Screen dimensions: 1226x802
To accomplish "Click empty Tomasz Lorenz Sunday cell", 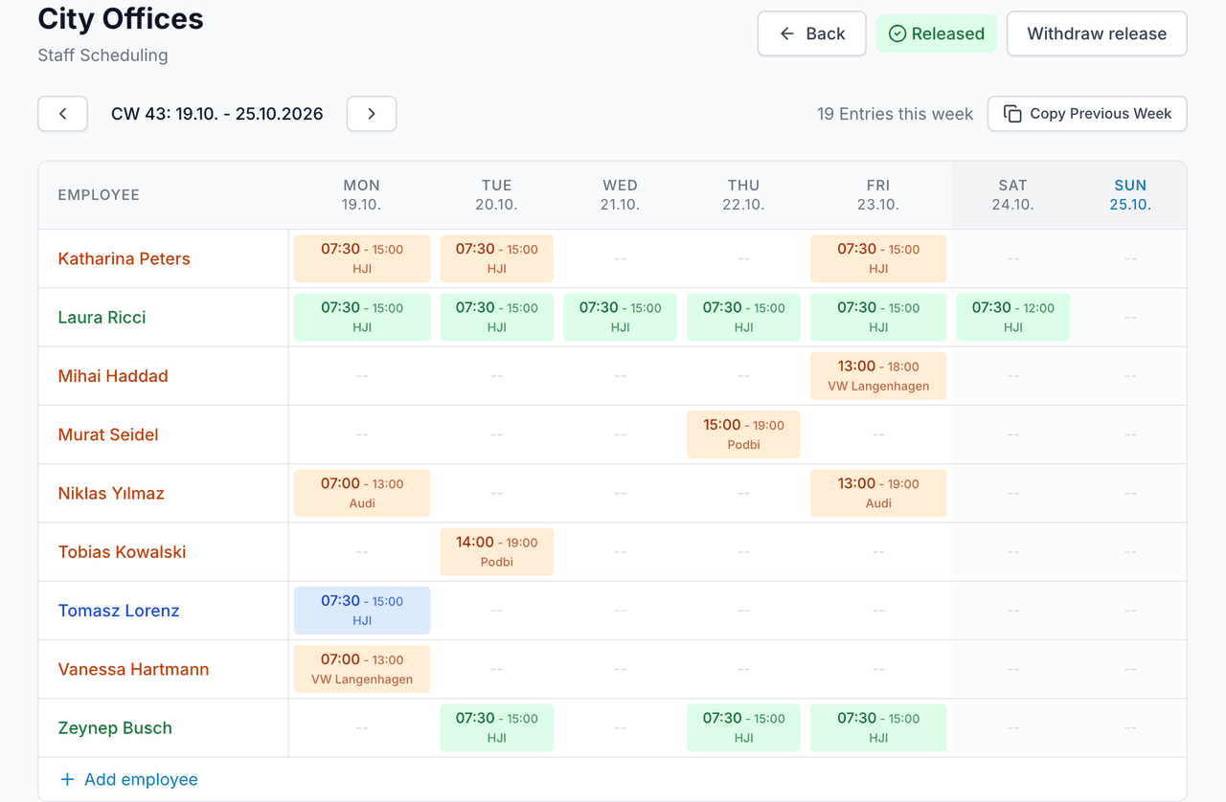I will pos(1130,611).
